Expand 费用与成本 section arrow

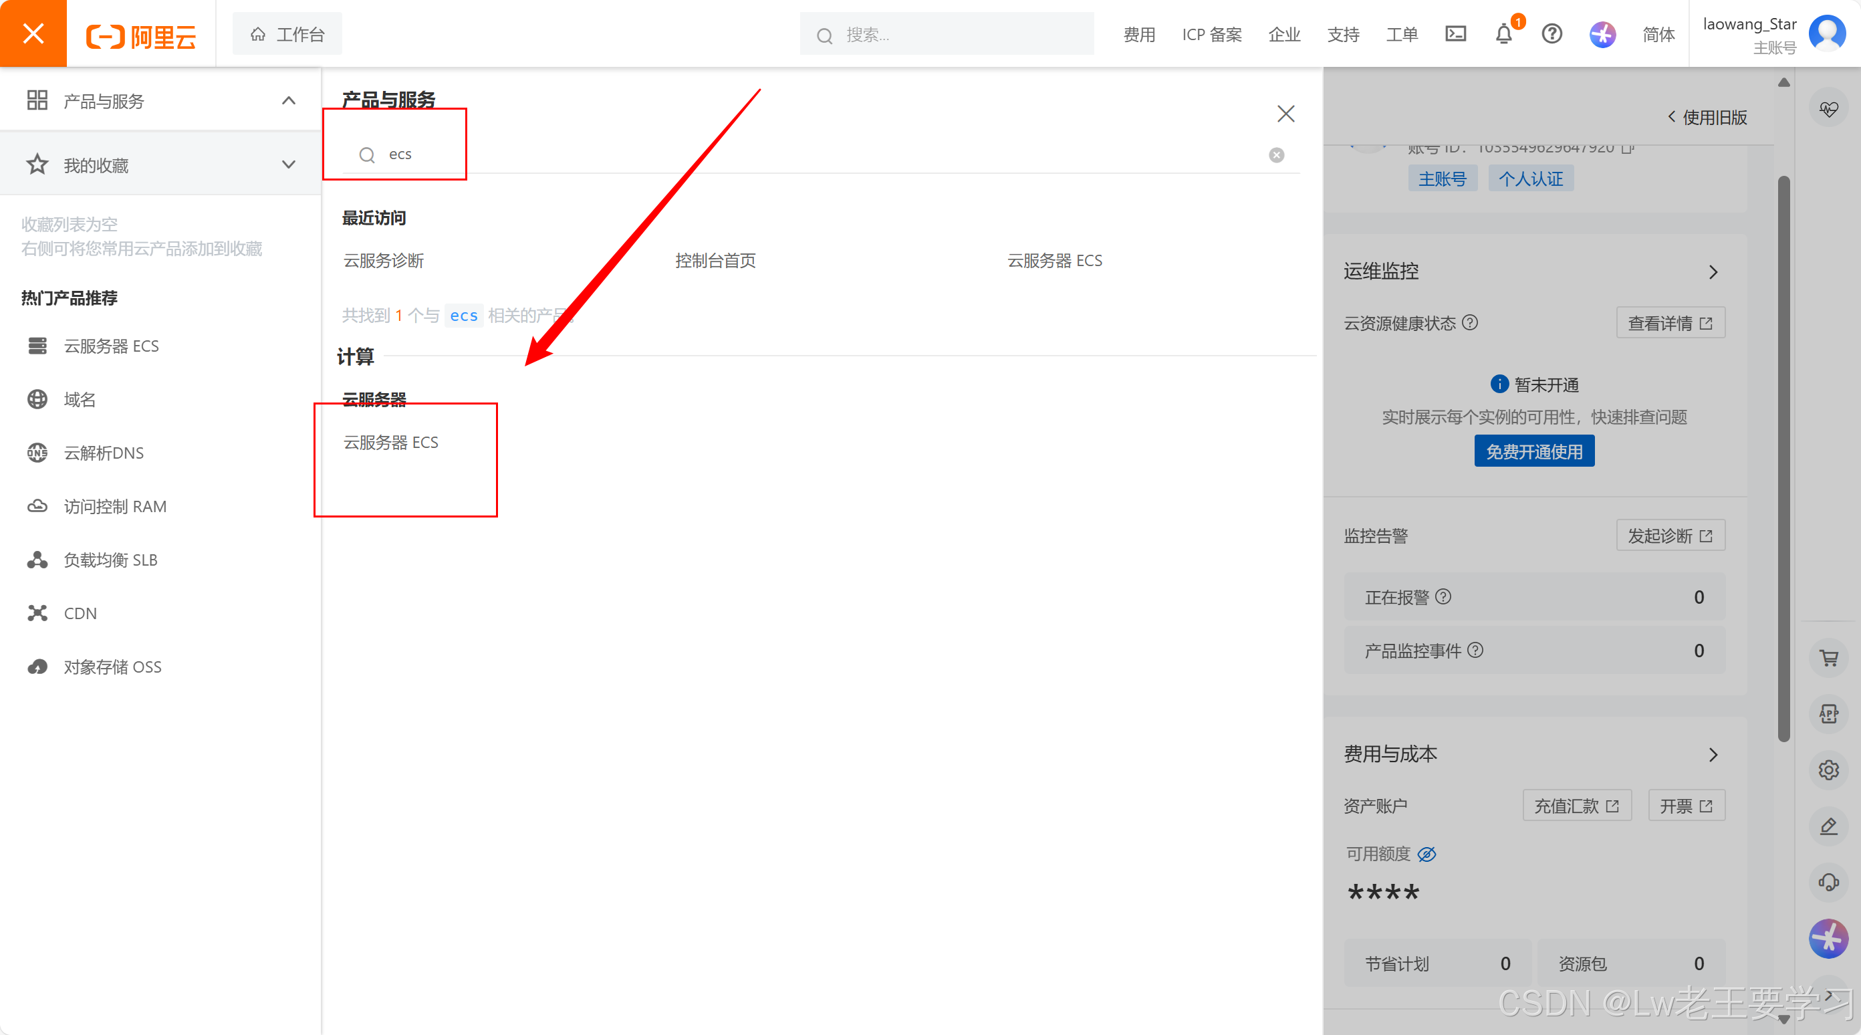(1713, 755)
